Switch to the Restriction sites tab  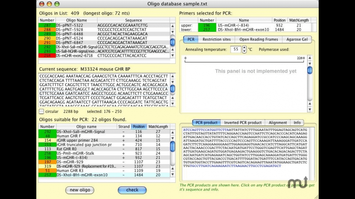pos(216,39)
